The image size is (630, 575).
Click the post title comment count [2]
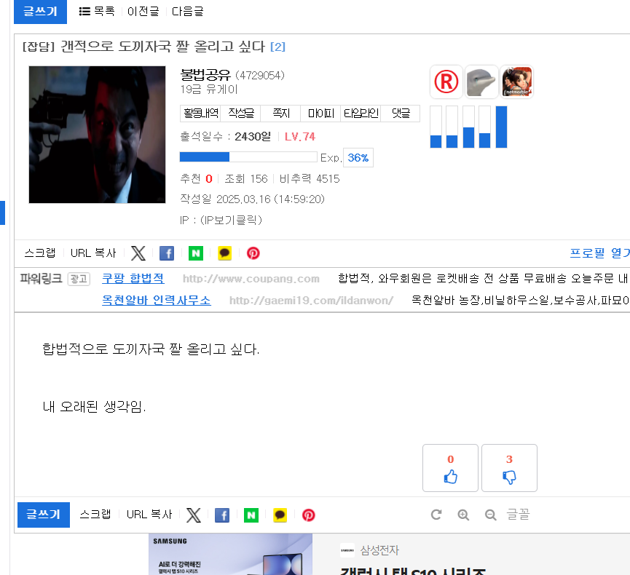[x=277, y=47]
